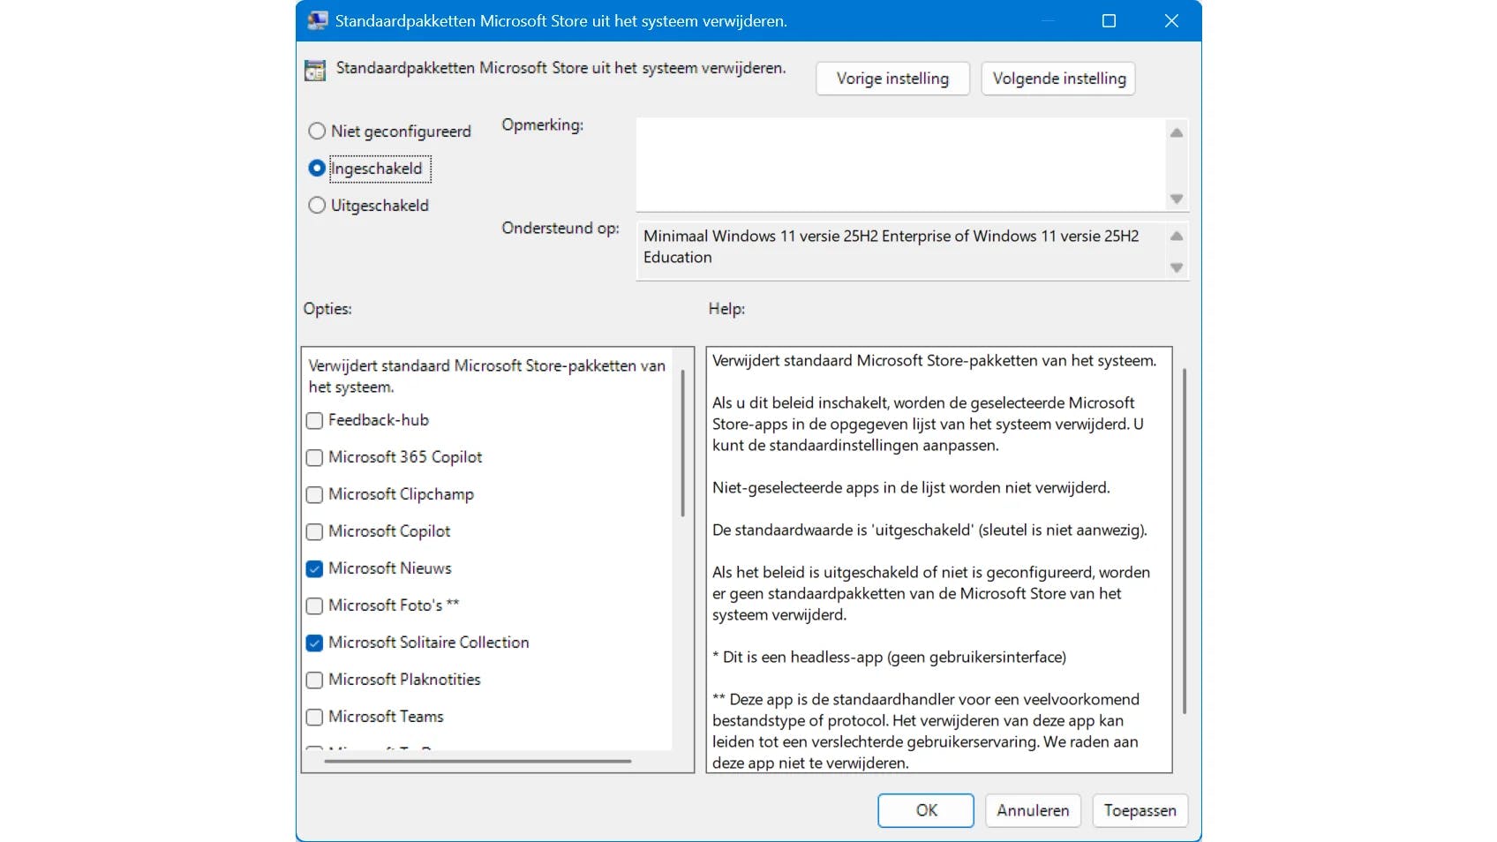The width and height of the screenshot is (1497, 842).
Task: Click the policy setting icon beside heading
Action: pos(315,71)
